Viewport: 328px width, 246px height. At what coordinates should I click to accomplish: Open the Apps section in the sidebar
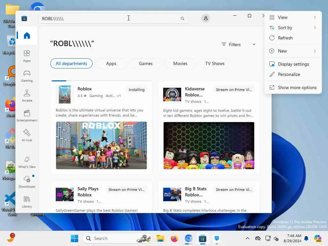(x=27, y=56)
